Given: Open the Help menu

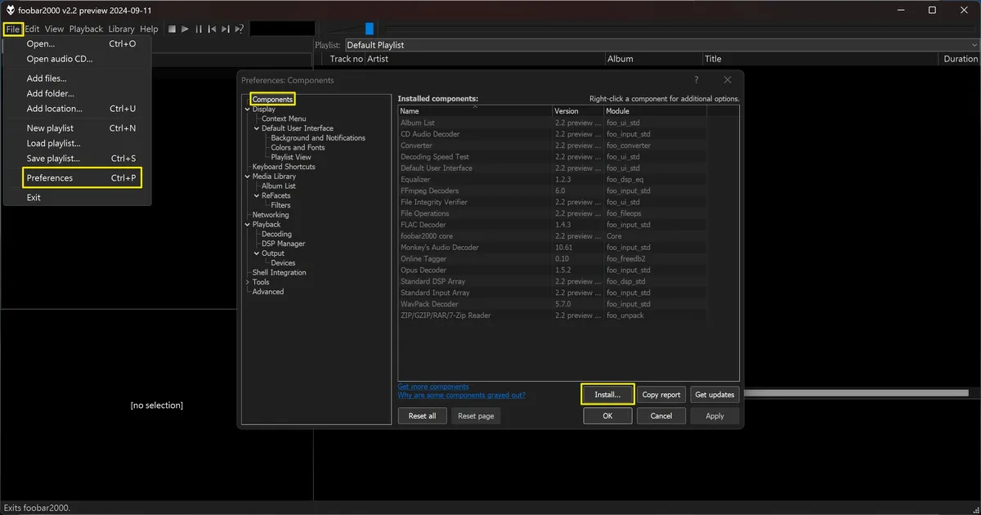Looking at the screenshot, I should [x=149, y=29].
